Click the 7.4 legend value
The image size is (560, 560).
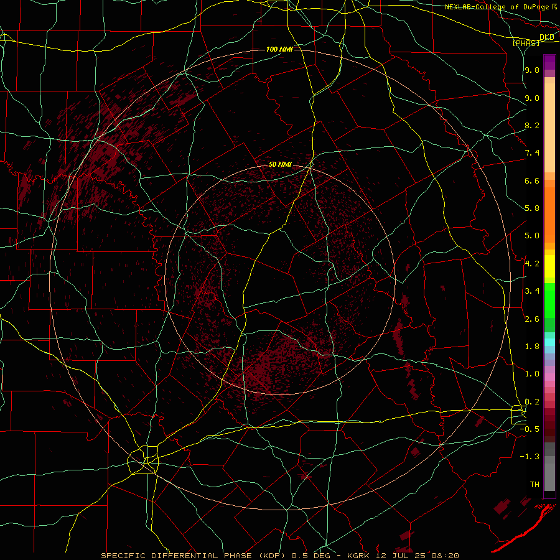coord(532,153)
